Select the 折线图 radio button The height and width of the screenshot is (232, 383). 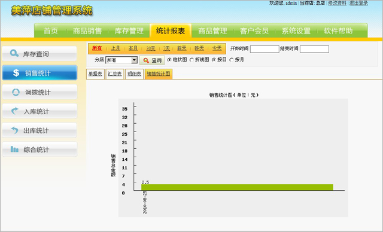(191, 60)
